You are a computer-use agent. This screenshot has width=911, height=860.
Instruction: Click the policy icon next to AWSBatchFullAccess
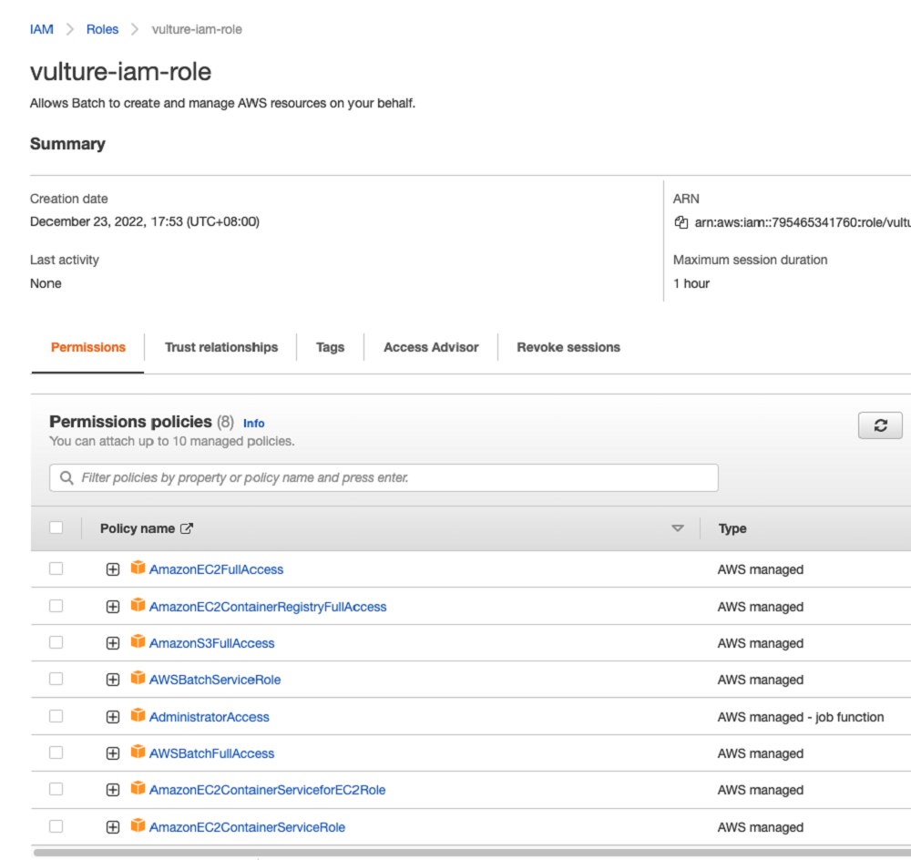(x=138, y=752)
